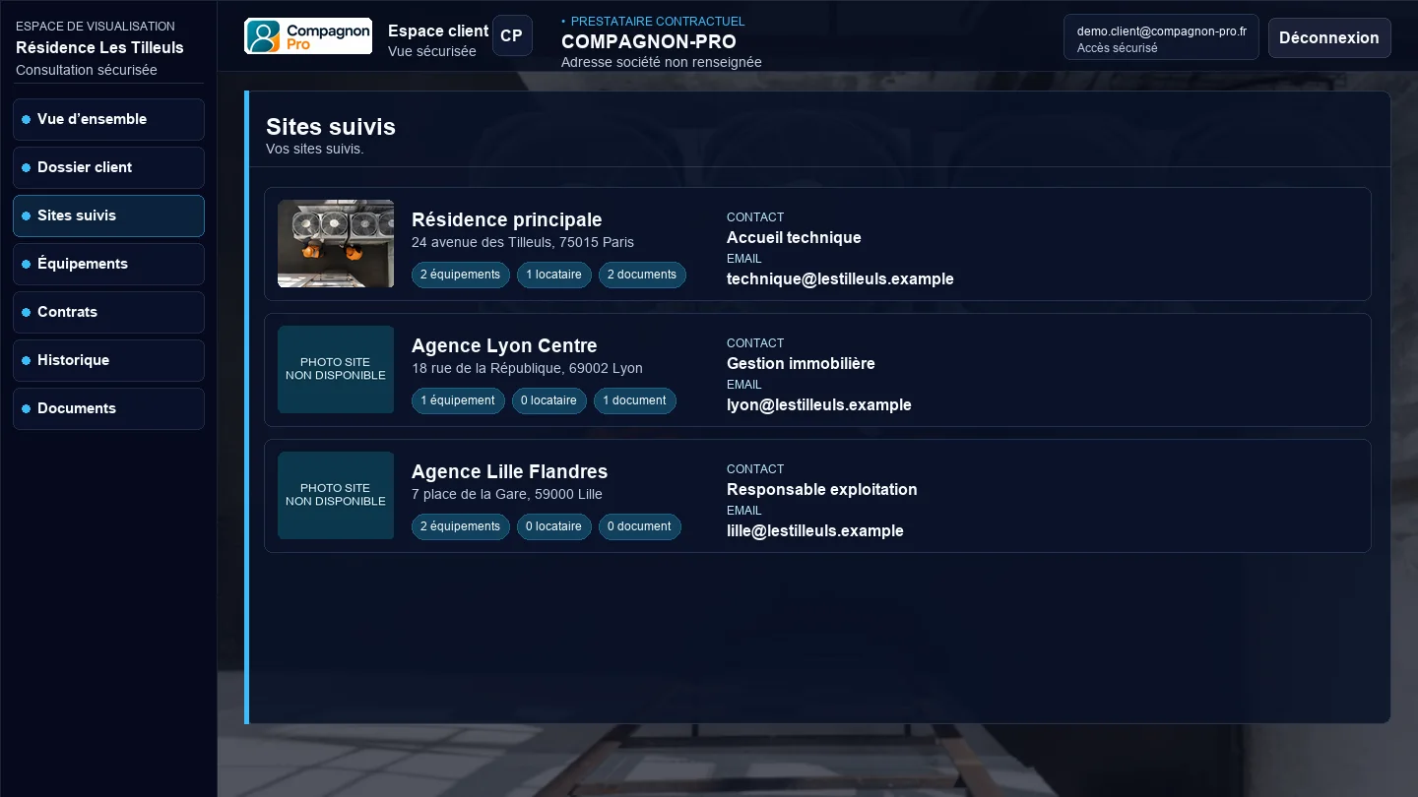Image resolution: width=1418 pixels, height=797 pixels.
Task: Click the Résidence Les Tilleuls sidebar title
Action: click(x=99, y=47)
